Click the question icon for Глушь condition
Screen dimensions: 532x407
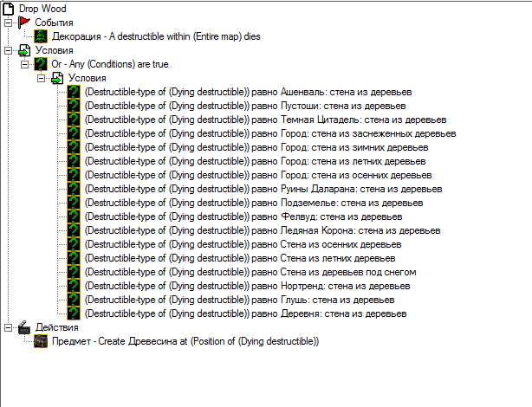coord(74,300)
